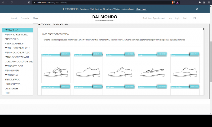This screenshot has height=127, width=212.
Task: Check stock for Full Brogue
Action: pos(130,86)
